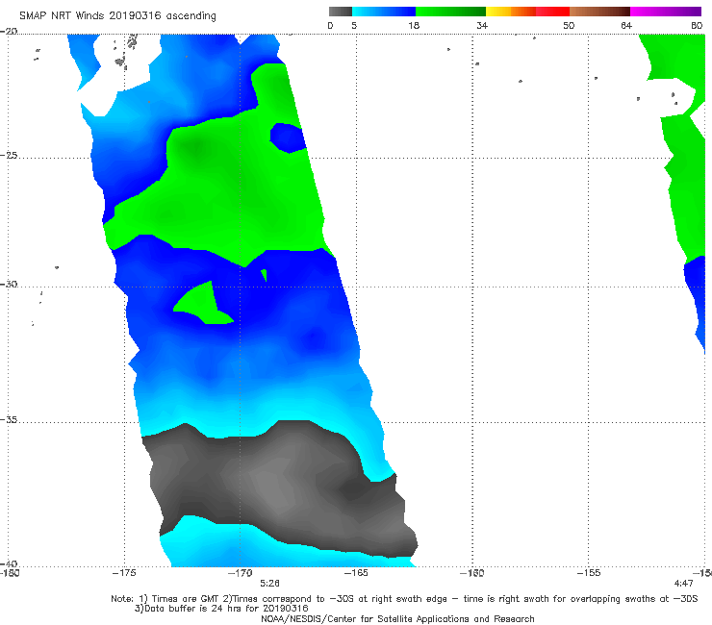The width and height of the screenshot is (712, 625).
Task: Click the title "SMAP NRT Winds 20190316 ascending"
Action: [x=117, y=15]
